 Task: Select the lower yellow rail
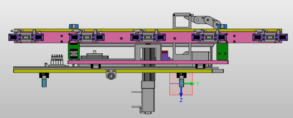[113, 71]
